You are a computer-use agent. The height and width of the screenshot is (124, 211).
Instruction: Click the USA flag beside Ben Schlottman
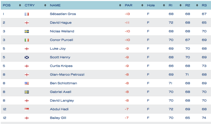point(27,83)
